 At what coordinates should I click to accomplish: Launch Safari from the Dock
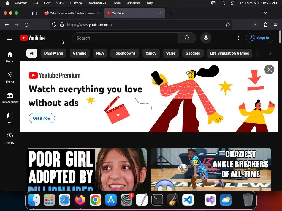click(x=64, y=200)
